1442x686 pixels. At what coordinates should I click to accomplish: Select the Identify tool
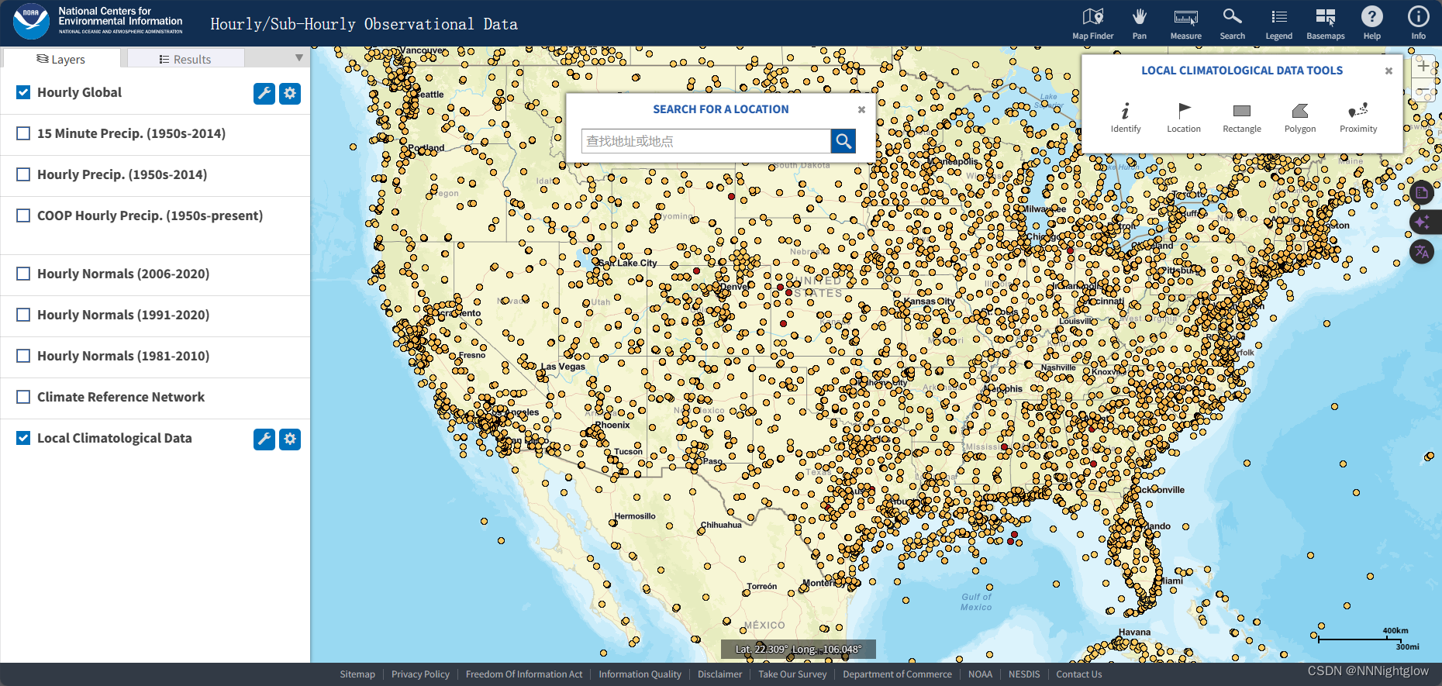pos(1126,118)
